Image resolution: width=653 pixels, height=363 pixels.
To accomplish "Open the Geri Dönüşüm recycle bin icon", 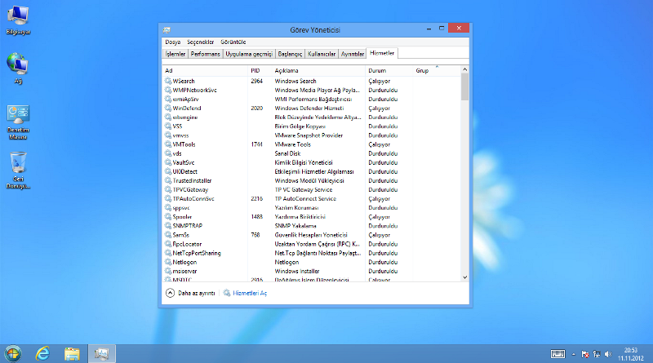I will click(x=18, y=170).
